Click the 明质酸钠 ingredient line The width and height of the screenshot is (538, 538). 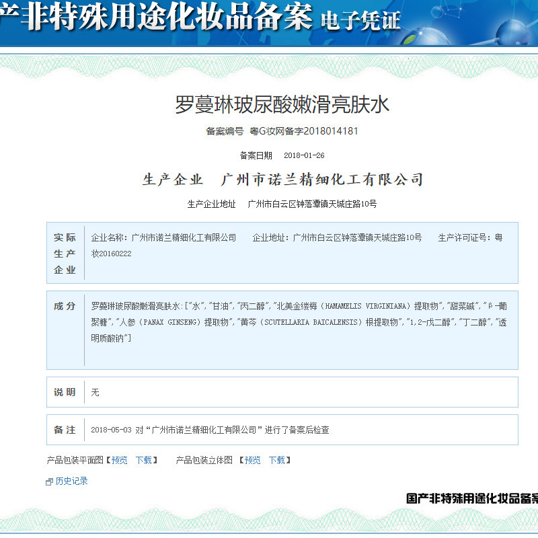(111, 338)
